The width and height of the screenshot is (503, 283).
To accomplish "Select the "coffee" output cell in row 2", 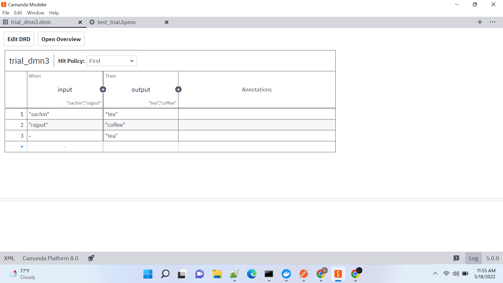I will click(x=141, y=125).
